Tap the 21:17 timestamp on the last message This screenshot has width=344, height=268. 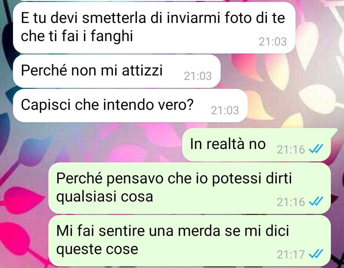point(291,255)
